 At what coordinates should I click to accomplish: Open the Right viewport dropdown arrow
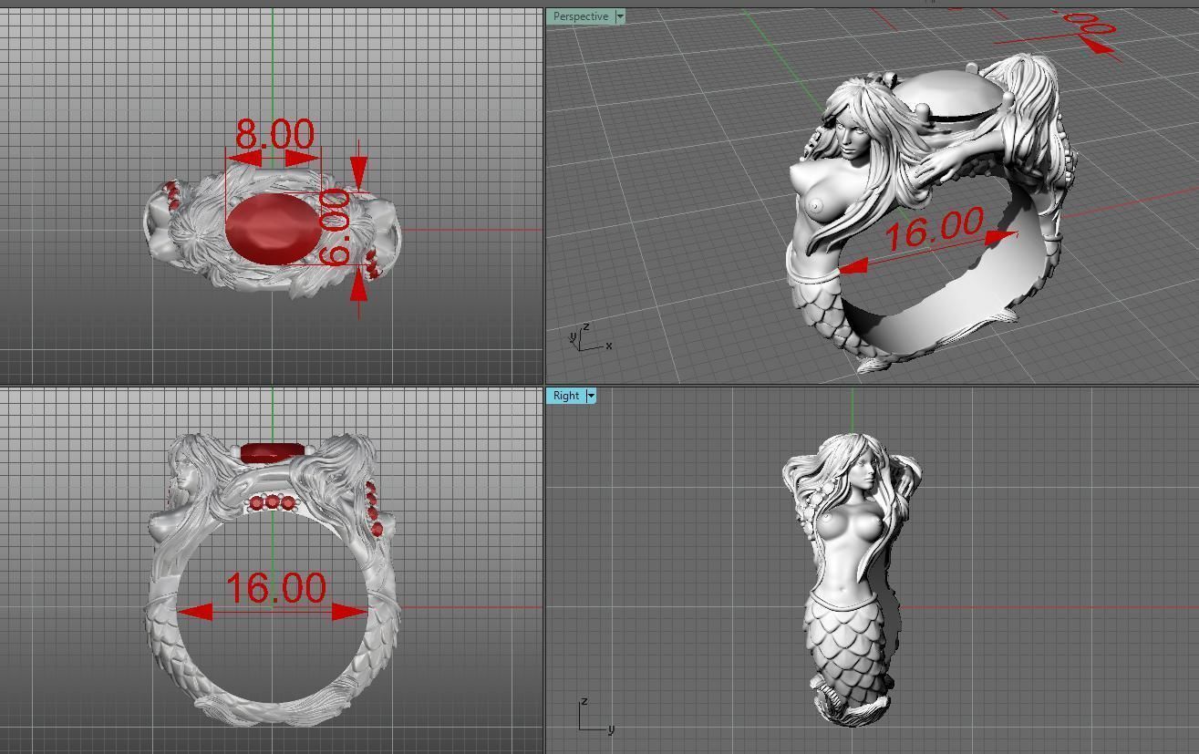pos(591,396)
